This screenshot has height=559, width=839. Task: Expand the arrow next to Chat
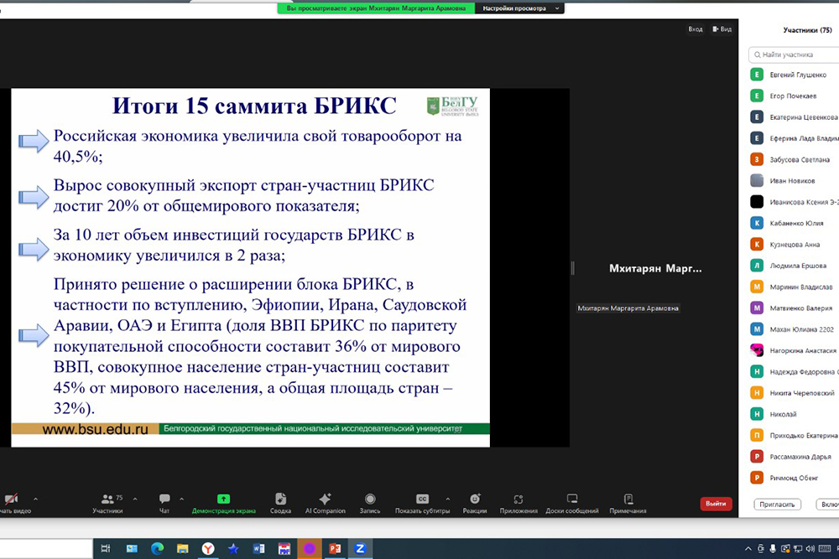pyautogui.click(x=182, y=499)
